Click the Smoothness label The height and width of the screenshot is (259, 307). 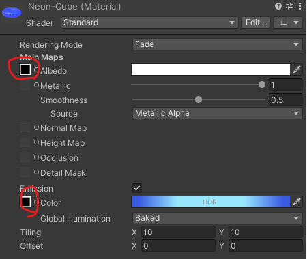click(x=63, y=100)
